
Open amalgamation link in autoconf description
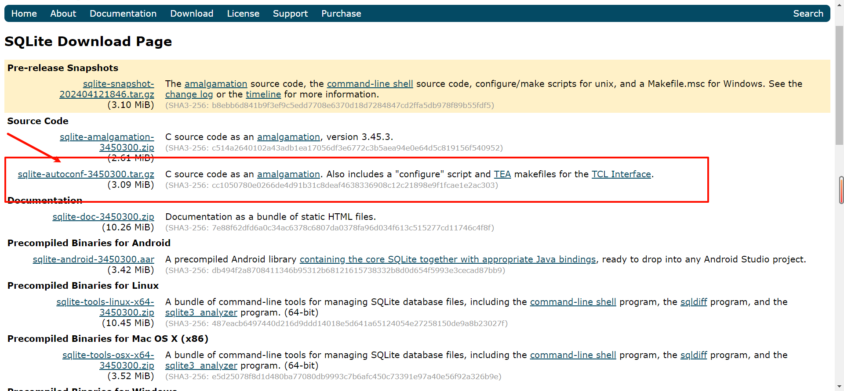tap(288, 174)
